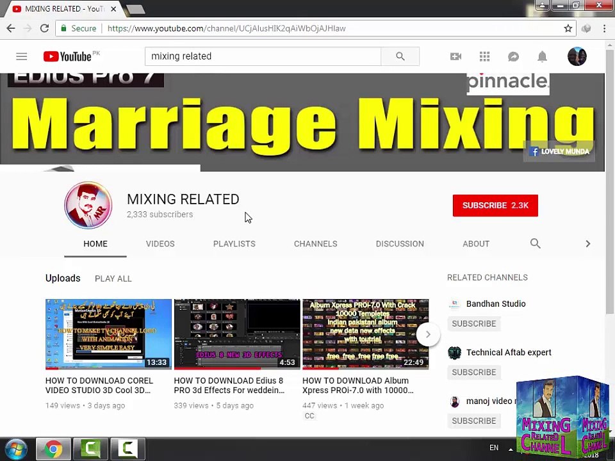
Task: Click the browser extension icon beside the star
Action: pos(586,28)
